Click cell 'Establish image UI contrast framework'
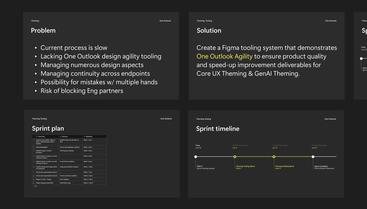The width and height of the screenshot is (367, 209). [x=47, y=151]
